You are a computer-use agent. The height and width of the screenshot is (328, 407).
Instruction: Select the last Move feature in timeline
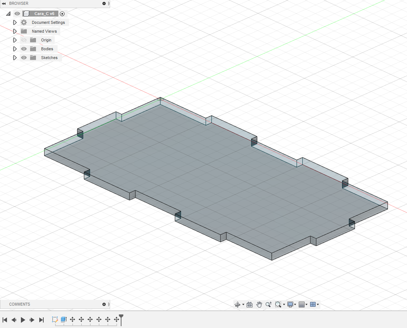(117, 320)
